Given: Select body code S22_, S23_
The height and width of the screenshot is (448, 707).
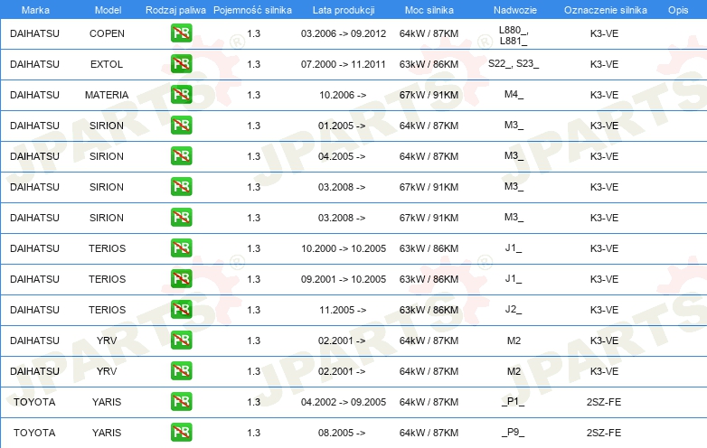Looking at the screenshot, I should 514,63.
